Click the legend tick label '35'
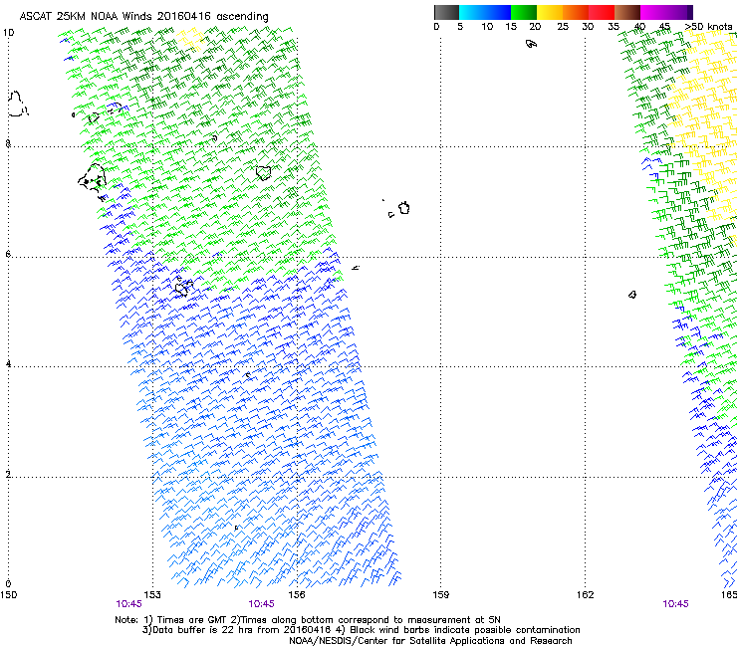Viewport: 737px width, 647px height. point(614,27)
